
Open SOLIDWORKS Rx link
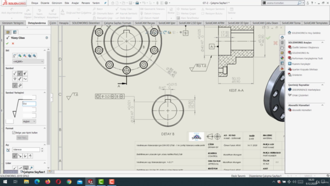[301, 53]
